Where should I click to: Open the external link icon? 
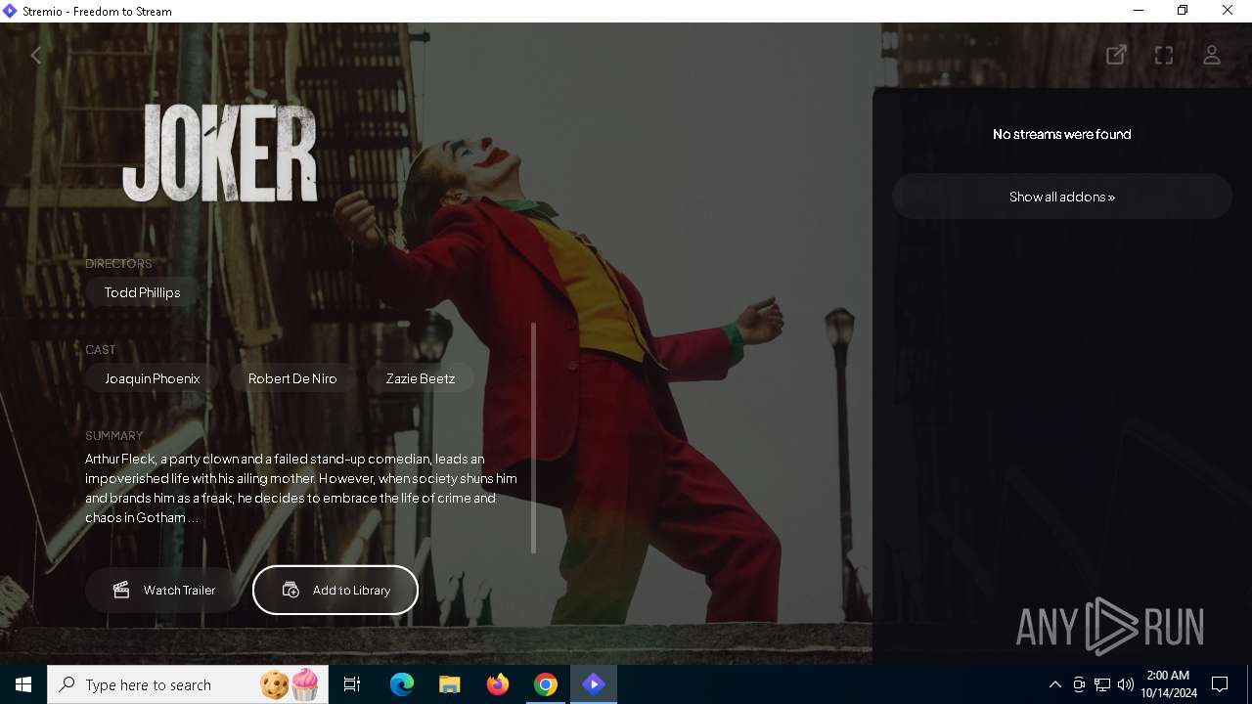click(1116, 55)
